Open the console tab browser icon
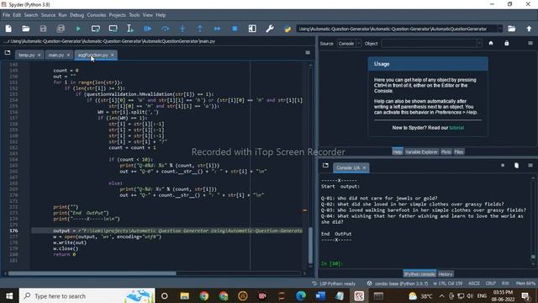 [325, 166]
